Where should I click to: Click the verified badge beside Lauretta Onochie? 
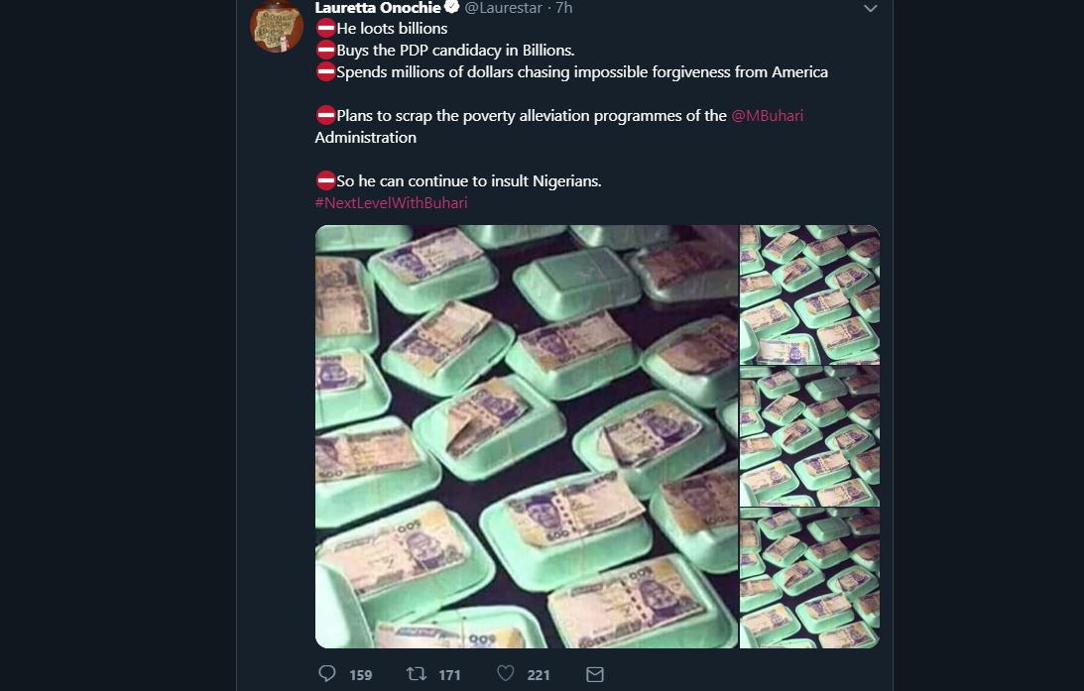[451, 8]
